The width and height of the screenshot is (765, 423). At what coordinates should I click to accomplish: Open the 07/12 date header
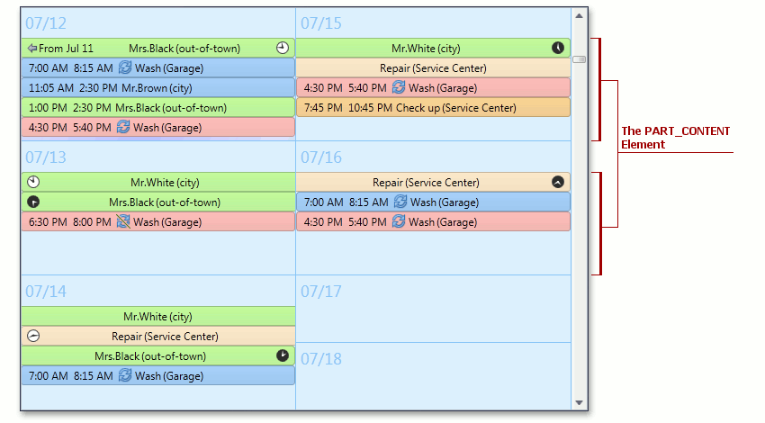(46, 22)
